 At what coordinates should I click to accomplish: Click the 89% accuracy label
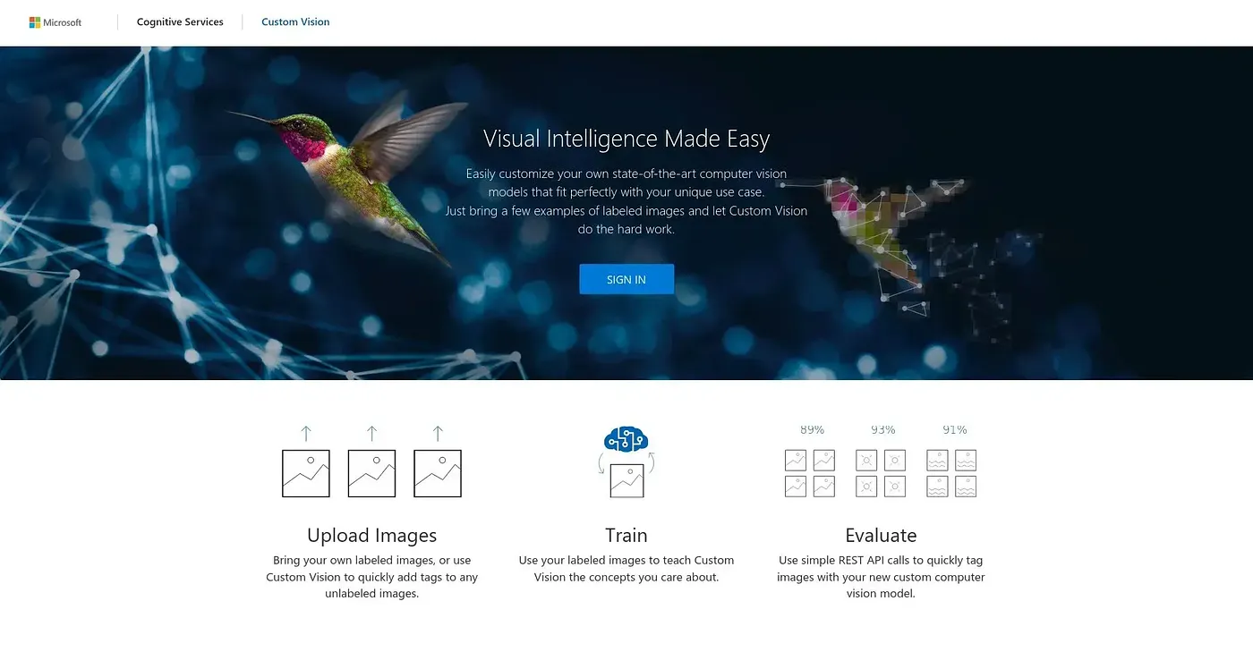pos(812,429)
